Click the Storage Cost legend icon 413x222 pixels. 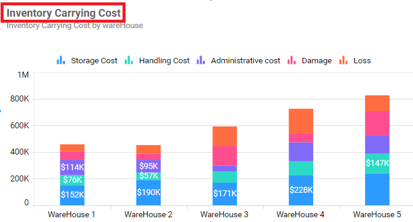point(61,60)
